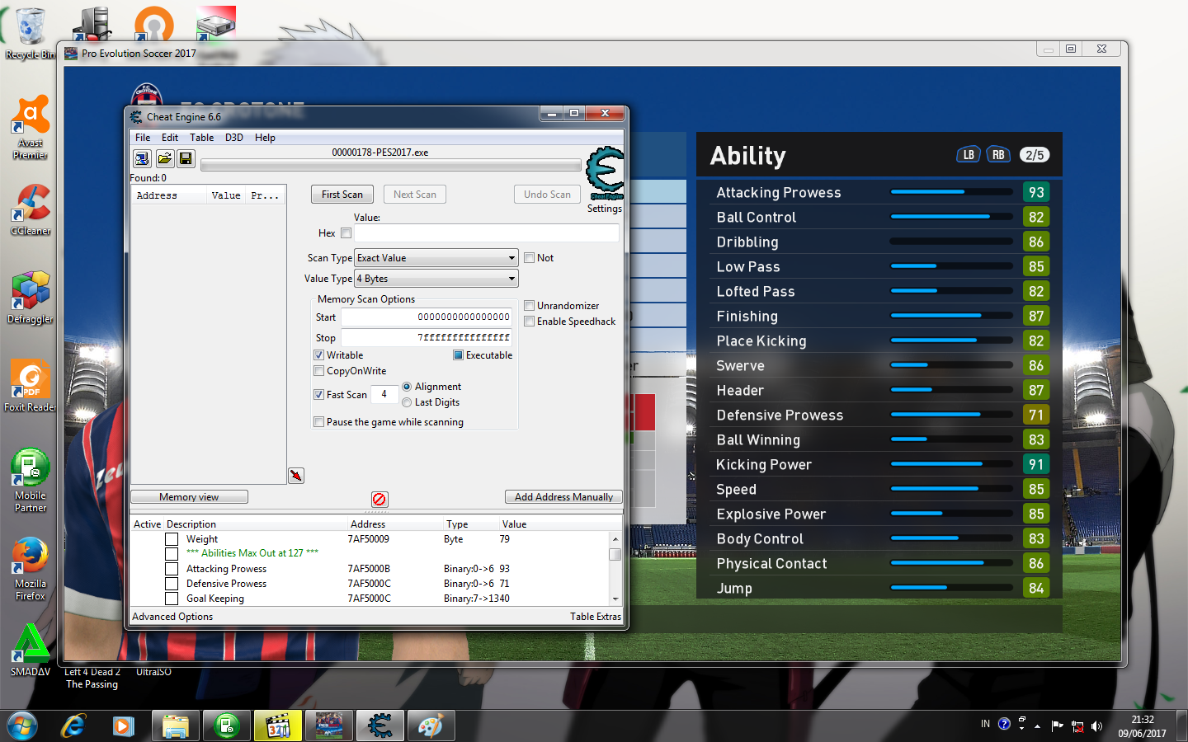
Task: Open the Table menu
Action: (x=201, y=138)
